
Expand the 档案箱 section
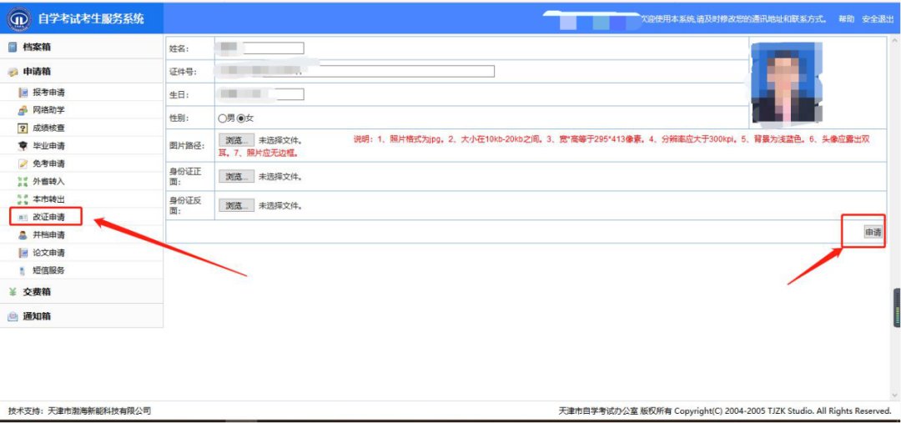(82, 47)
